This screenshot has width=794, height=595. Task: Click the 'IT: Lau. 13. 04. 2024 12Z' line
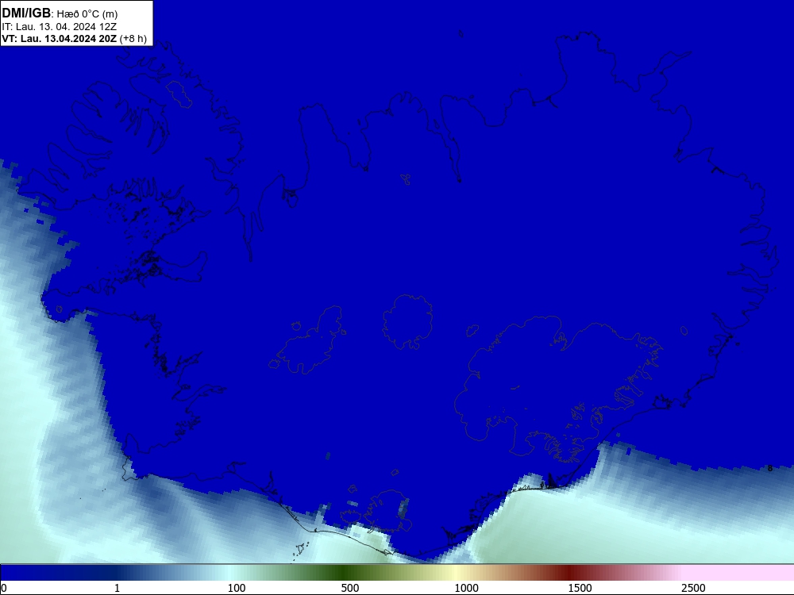[60, 27]
